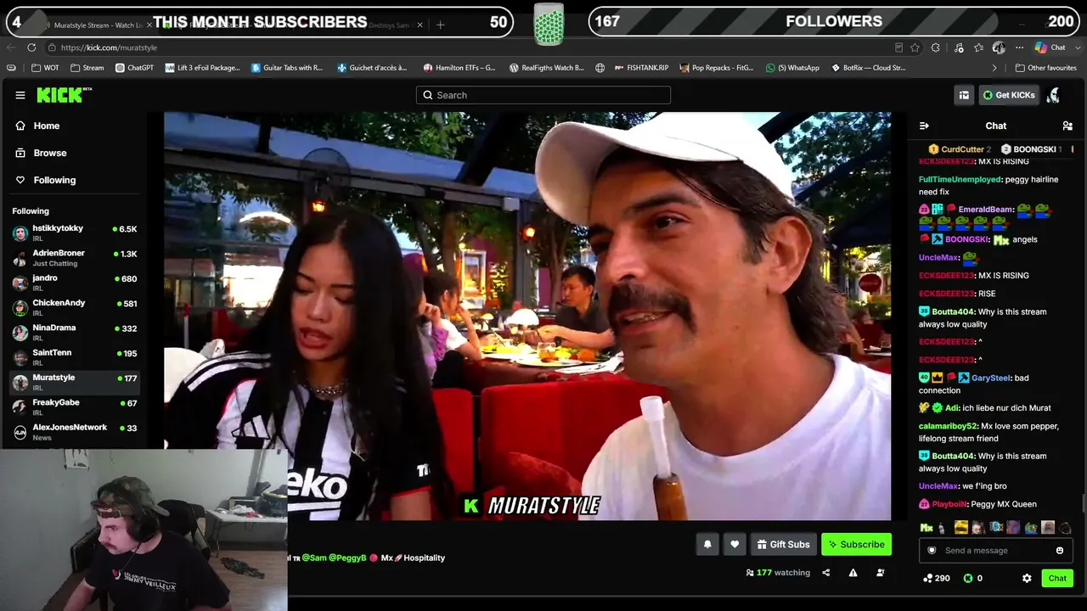Click the Gift Subs button

(783, 545)
